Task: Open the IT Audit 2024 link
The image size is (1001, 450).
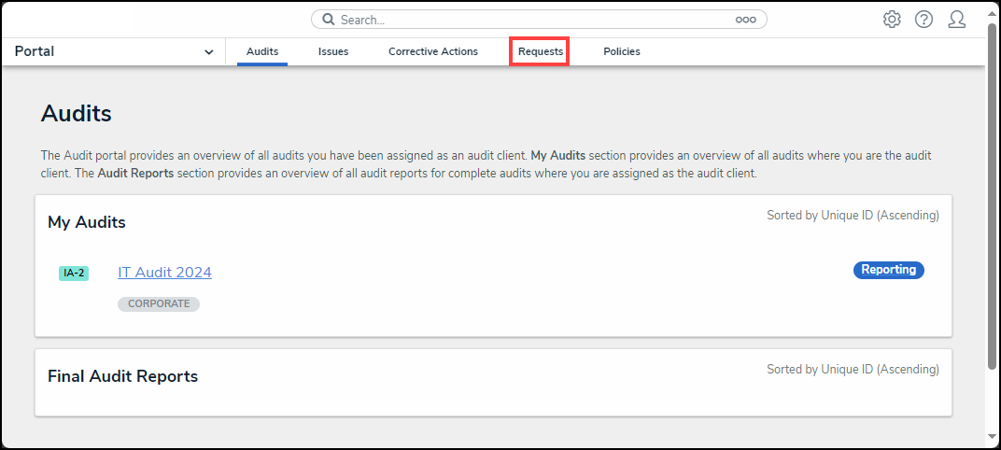Action: point(164,273)
